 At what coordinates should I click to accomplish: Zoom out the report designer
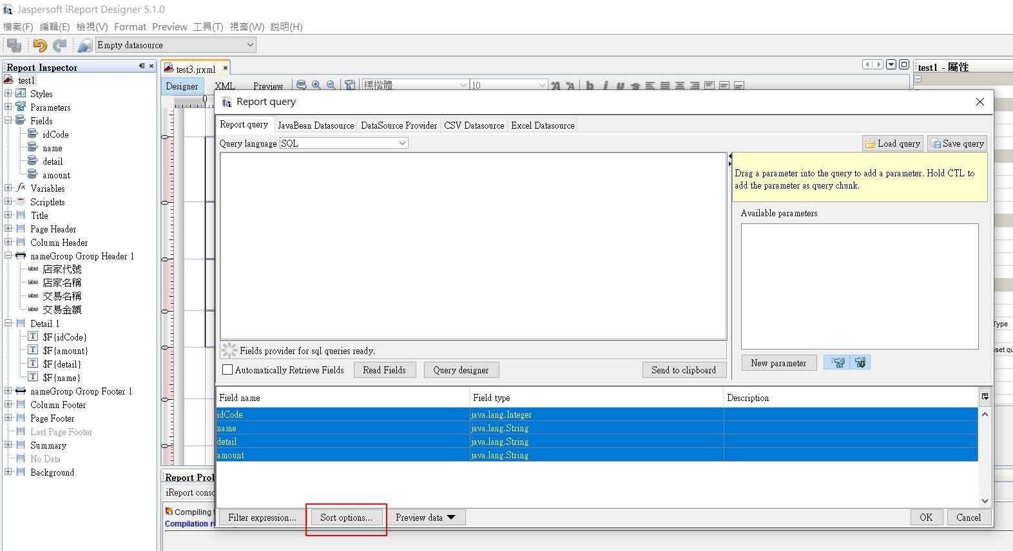click(331, 85)
